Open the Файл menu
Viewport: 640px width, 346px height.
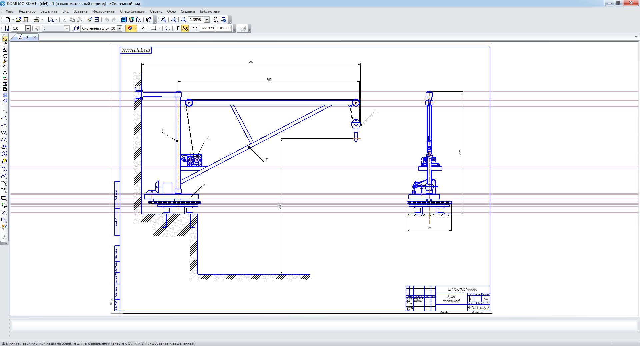[x=10, y=11]
